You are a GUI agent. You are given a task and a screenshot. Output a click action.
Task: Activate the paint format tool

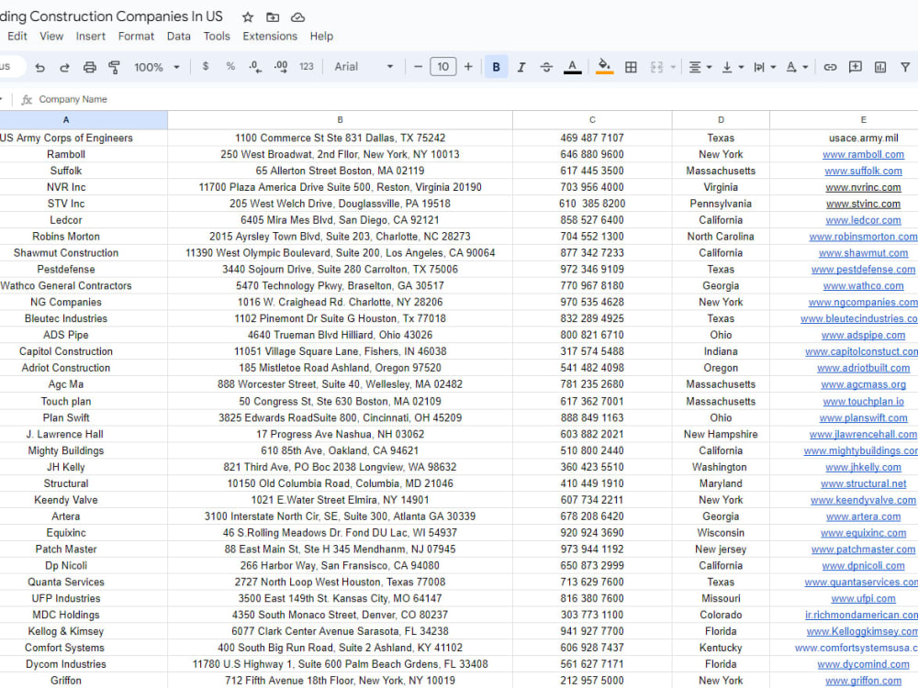pyautogui.click(x=114, y=67)
